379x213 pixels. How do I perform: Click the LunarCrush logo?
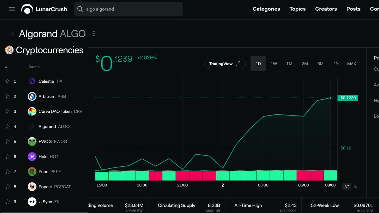44,9
